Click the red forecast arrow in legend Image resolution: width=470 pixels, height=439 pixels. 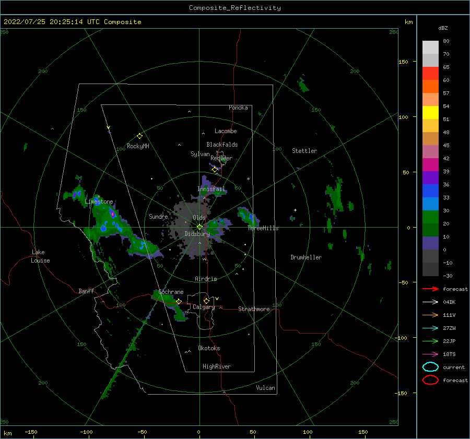pos(430,289)
